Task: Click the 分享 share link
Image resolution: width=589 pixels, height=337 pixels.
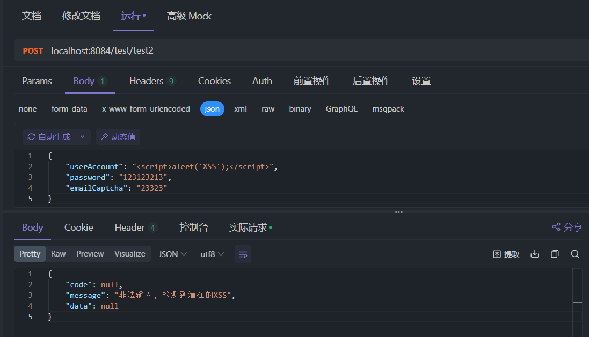Action: coord(567,227)
